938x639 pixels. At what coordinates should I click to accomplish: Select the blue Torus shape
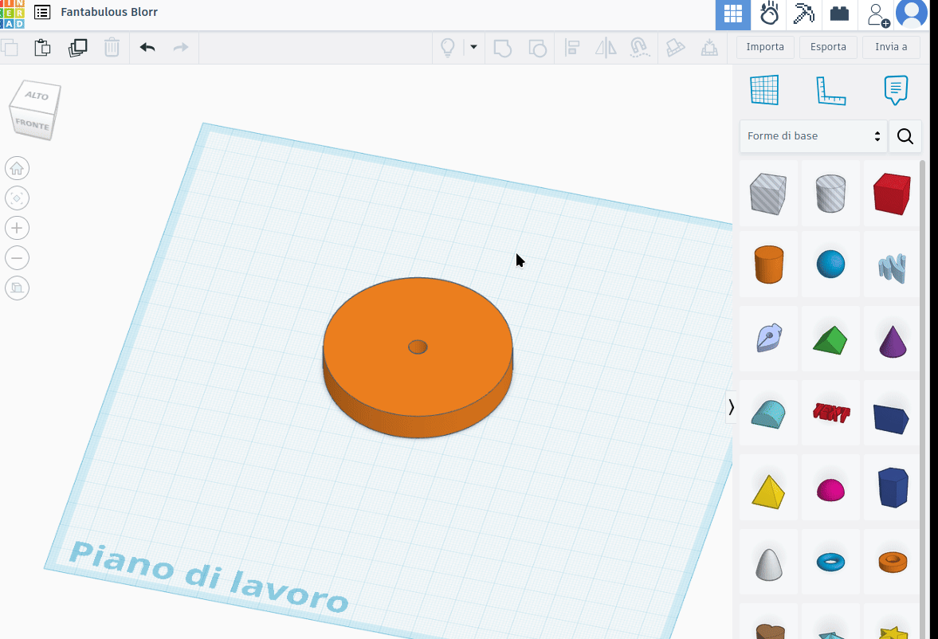(x=830, y=562)
